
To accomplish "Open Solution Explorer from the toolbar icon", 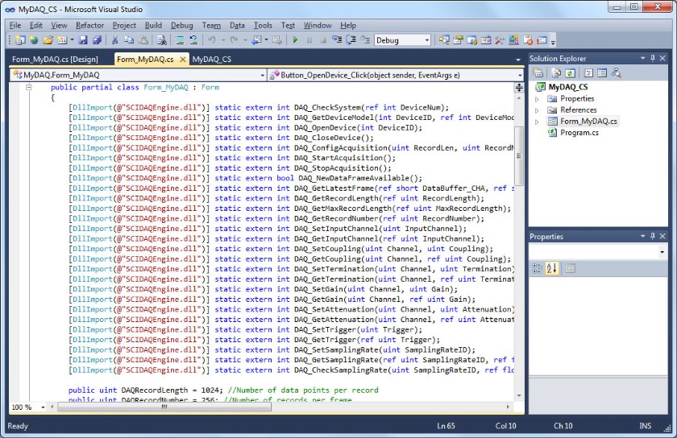I will (444, 40).
